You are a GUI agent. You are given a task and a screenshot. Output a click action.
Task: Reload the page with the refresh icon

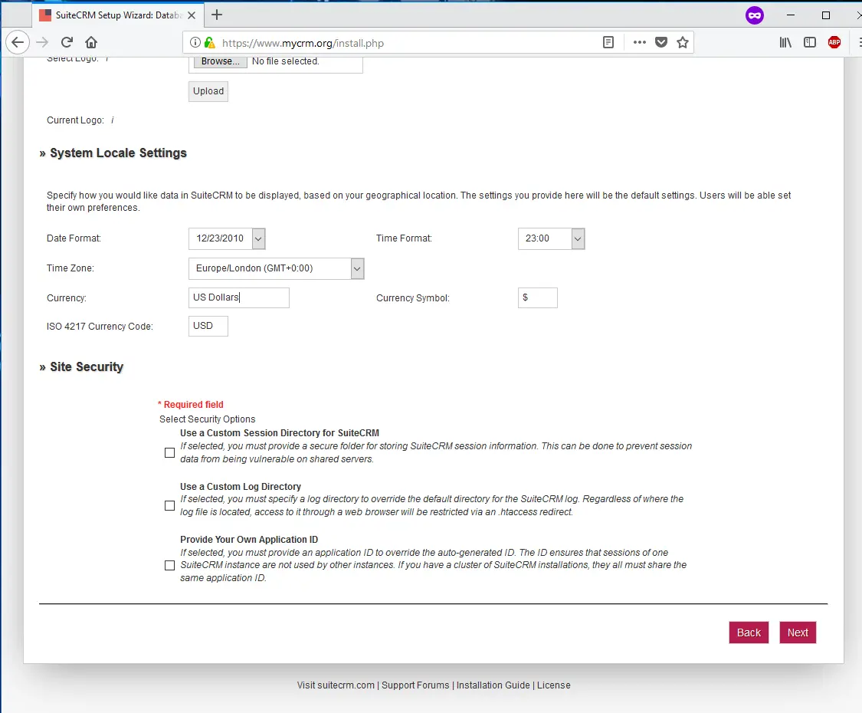point(67,42)
